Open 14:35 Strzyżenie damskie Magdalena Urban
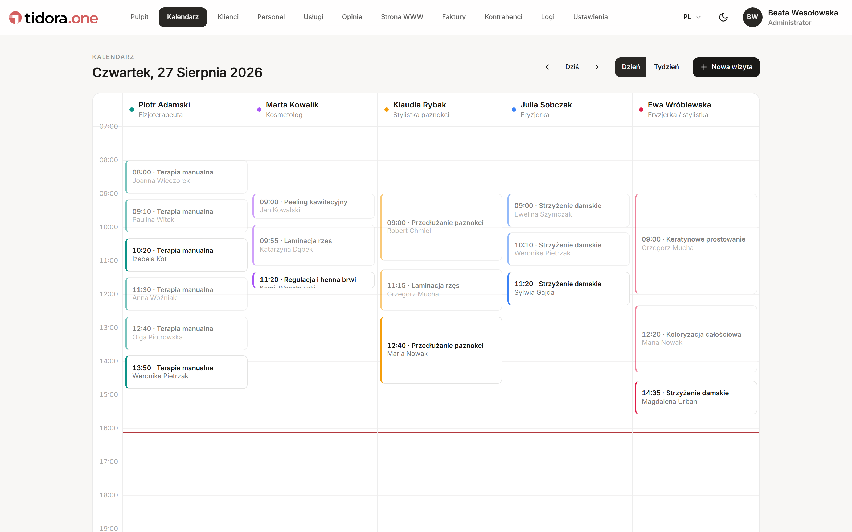The height and width of the screenshot is (532, 852). [696, 397]
